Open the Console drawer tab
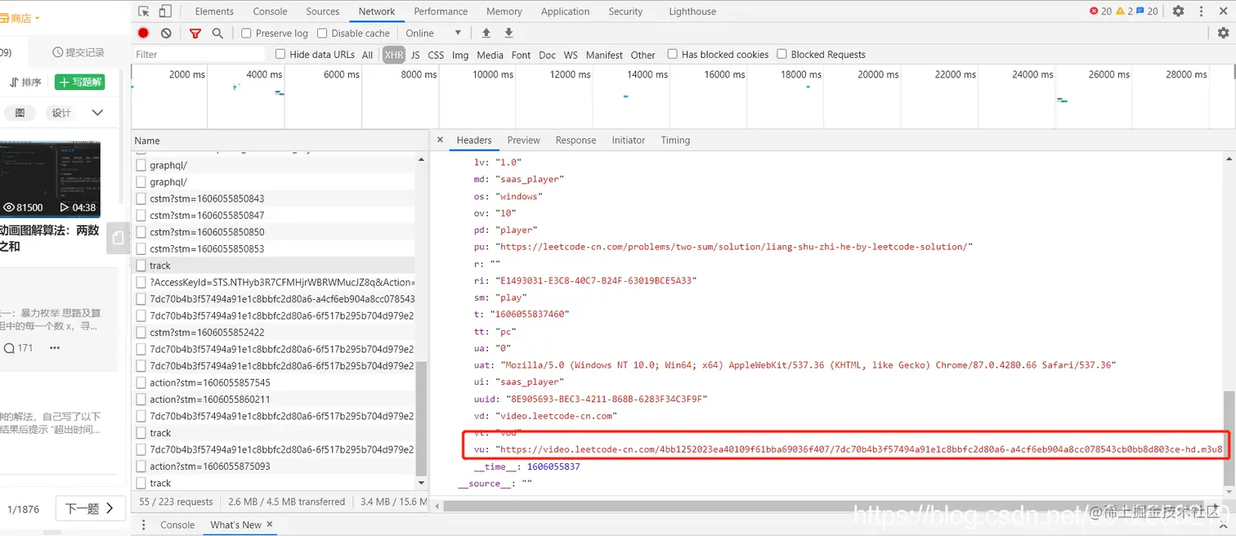The height and width of the screenshot is (536, 1236). coord(177,525)
